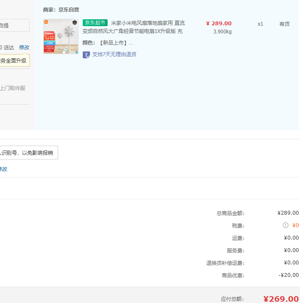This screenshot has height=303, width=300.
Task: Click the invoice tip about 识别号 报销
Action: [29, 153]
